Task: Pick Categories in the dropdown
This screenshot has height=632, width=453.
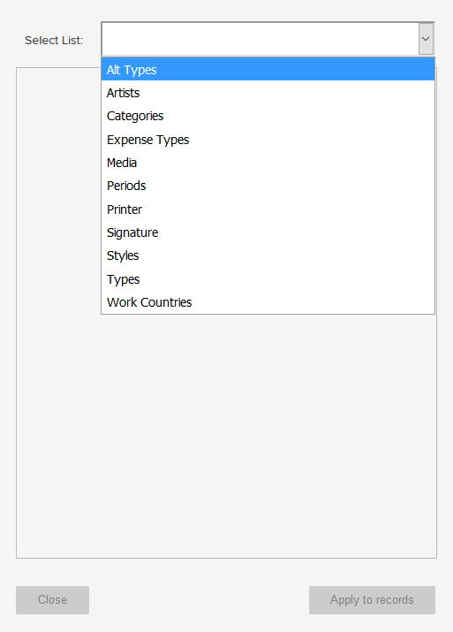Action: tap(268, 116)
